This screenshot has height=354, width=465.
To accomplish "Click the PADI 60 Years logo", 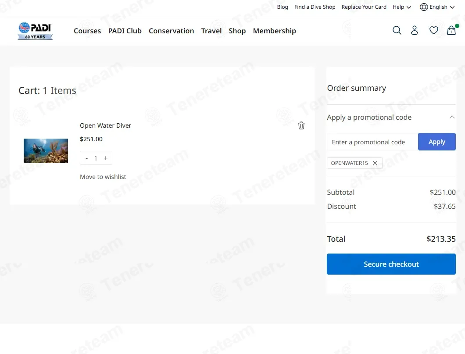I will click(35, 31).
